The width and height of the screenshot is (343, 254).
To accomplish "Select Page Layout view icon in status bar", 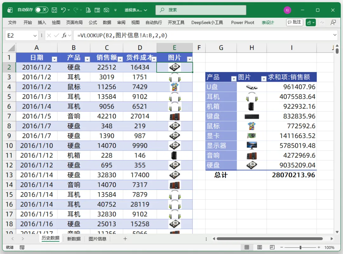I will click(x=259, y=247).
